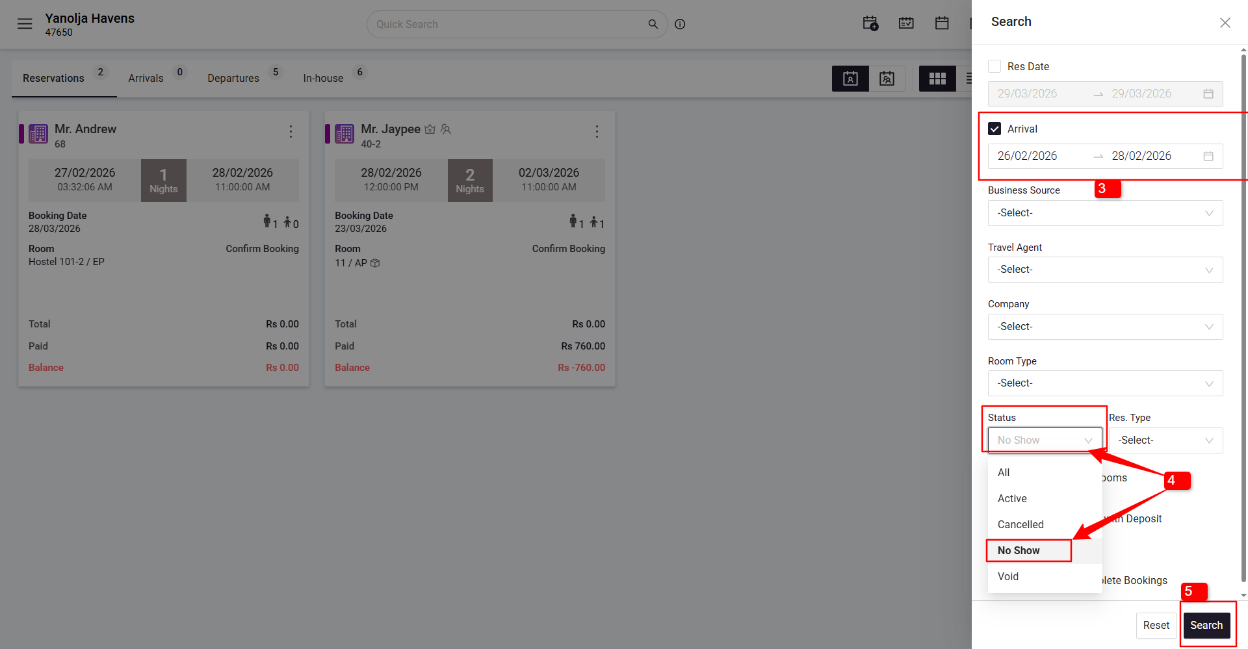The image size is (1248, 649).
Task: Choose Cancelled from the Status list
Action: click(1045, 525)
